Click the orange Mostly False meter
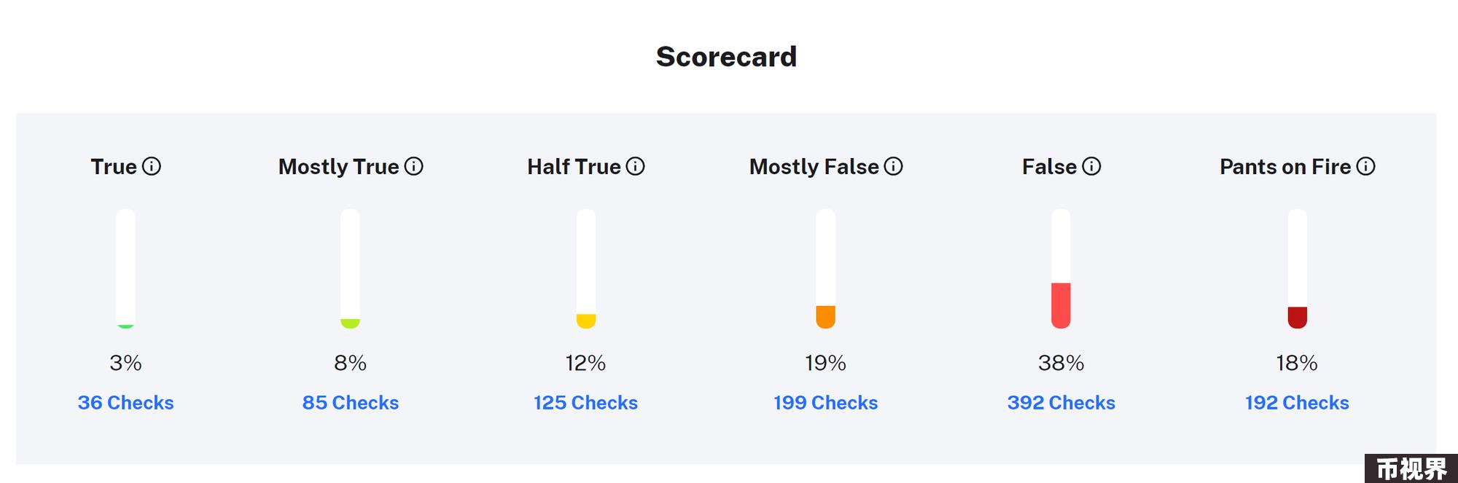The height and width of the screenshot is (483, 1458). [x=825, y=269]
